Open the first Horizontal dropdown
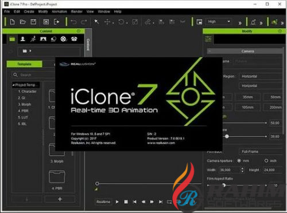Screen dimensions: 287x213 pos(261,76)
